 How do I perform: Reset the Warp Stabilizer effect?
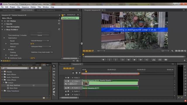point(59,29)
